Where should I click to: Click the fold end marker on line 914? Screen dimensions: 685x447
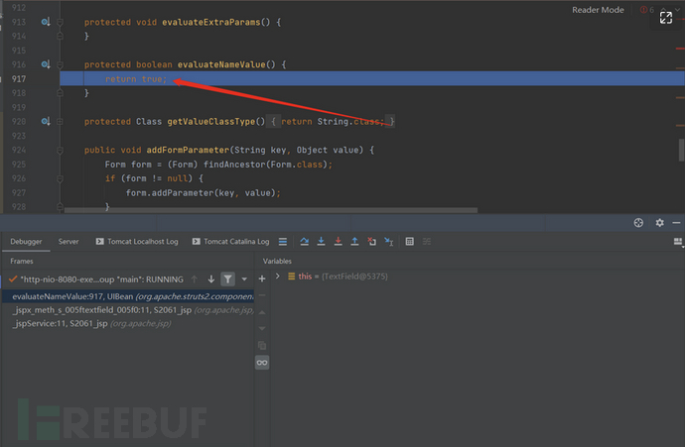pyautogui.click(x=61, y=37)
